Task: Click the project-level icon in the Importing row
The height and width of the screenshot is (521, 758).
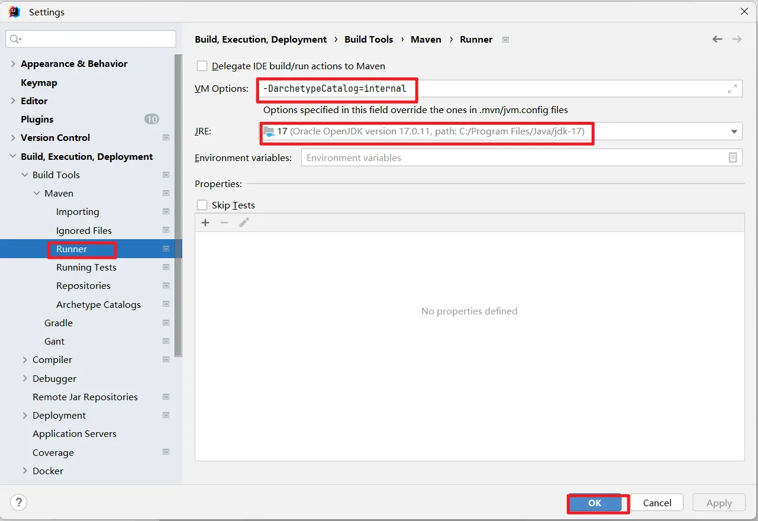Action: (x=166, y=212)
